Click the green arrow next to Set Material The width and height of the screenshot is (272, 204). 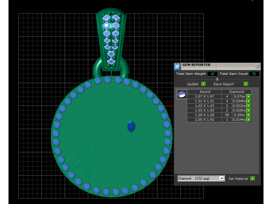click(253, 178)
